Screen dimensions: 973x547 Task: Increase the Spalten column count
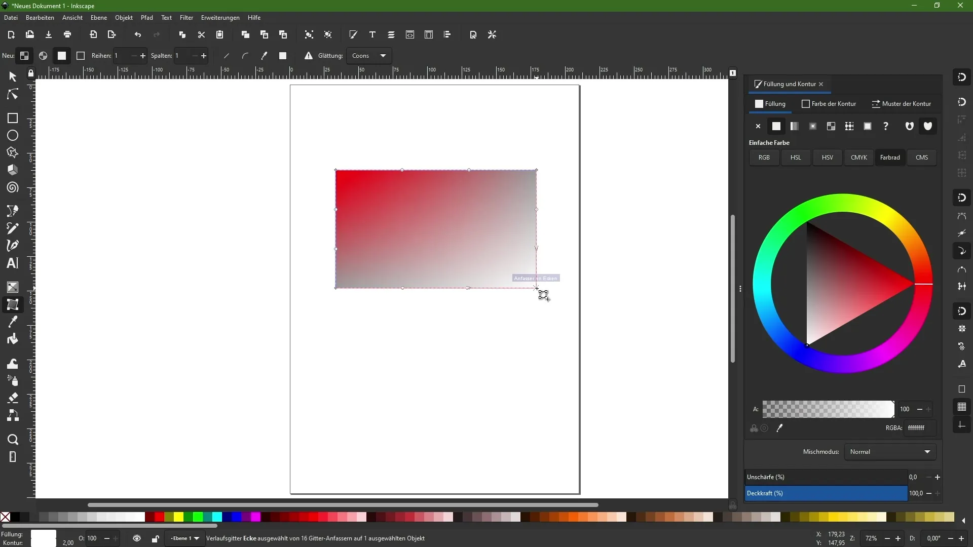(x=204, y=56)
